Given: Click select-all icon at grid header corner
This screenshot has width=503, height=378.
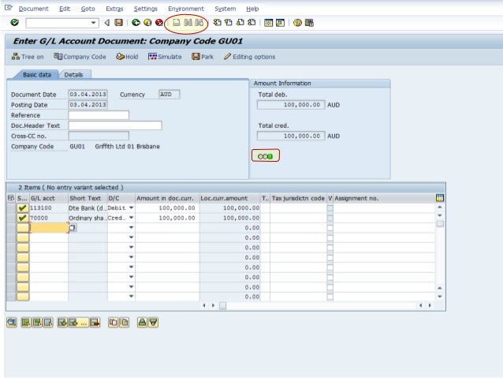Looking at the screenshot, I should [10, 198].
